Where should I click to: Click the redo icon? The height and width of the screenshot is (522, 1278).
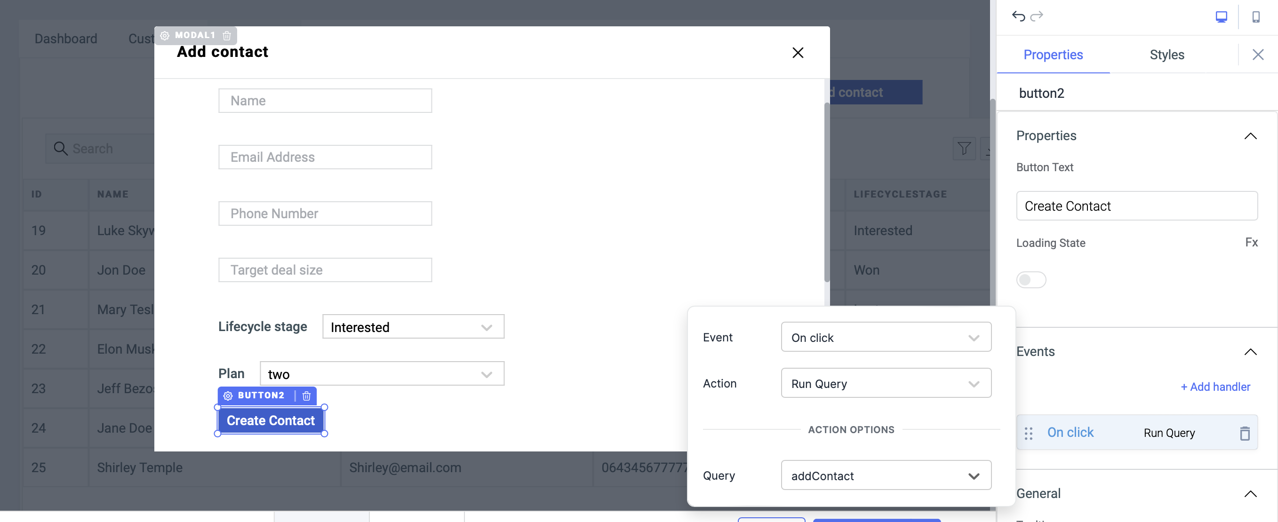1038,16
